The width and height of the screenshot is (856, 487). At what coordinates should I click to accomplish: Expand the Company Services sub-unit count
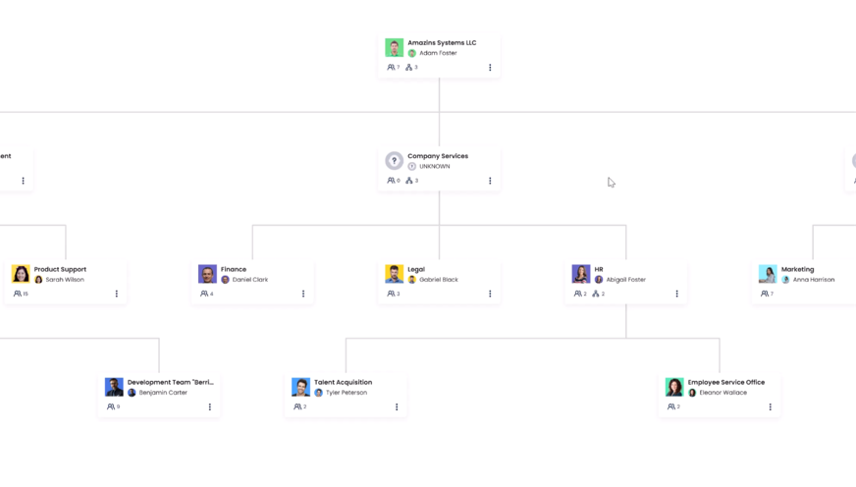(x=411, y=181)
